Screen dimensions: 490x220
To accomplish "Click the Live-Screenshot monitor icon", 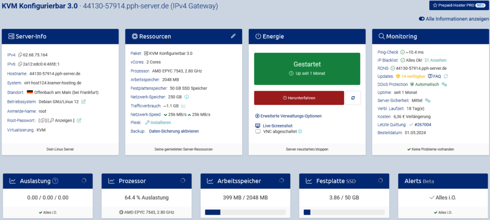I will (x=258, y=126).
